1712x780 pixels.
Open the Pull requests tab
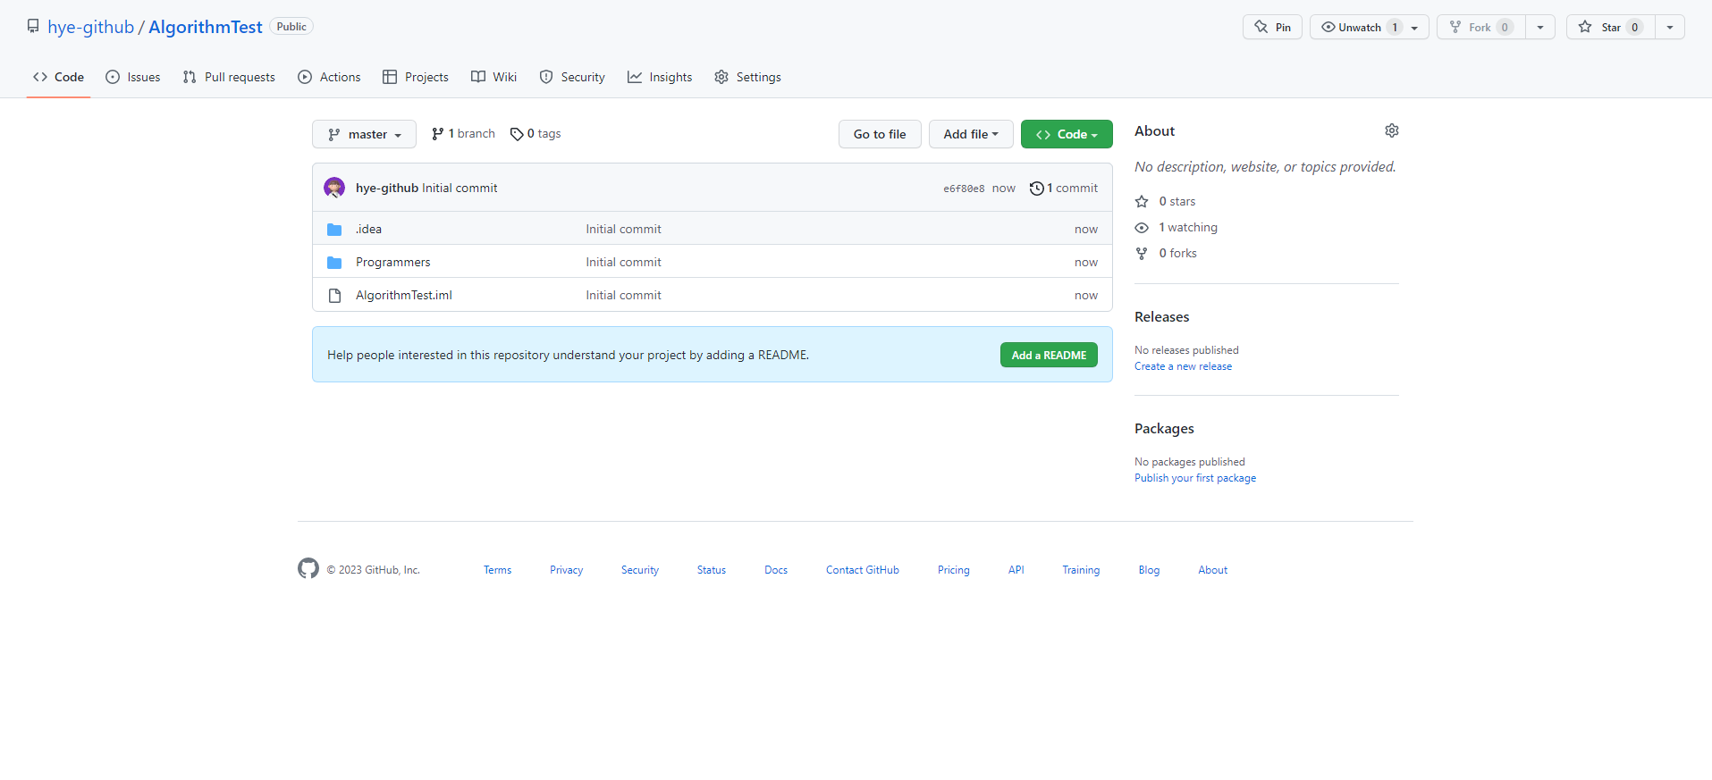pyautogui.click(x=229, y=77)
